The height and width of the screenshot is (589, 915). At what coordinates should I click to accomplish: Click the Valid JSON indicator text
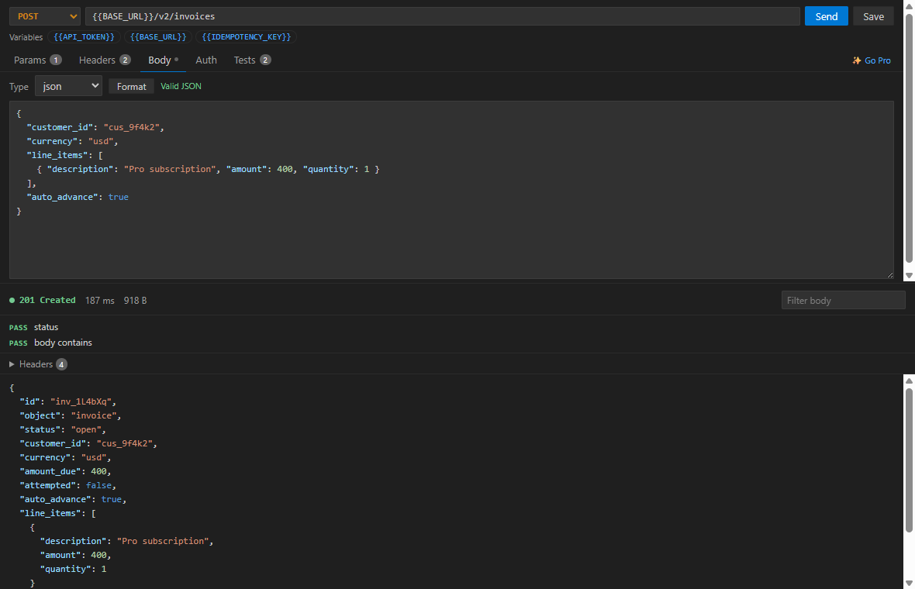(x=181, y=86)
